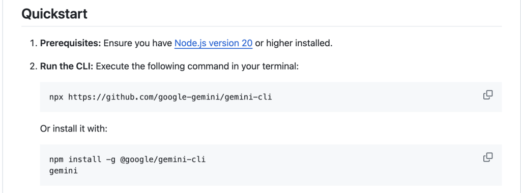Click the @google/gemini-cli package name
The image size is (521, 193).
pyautogui.click(x=163, y=159)
